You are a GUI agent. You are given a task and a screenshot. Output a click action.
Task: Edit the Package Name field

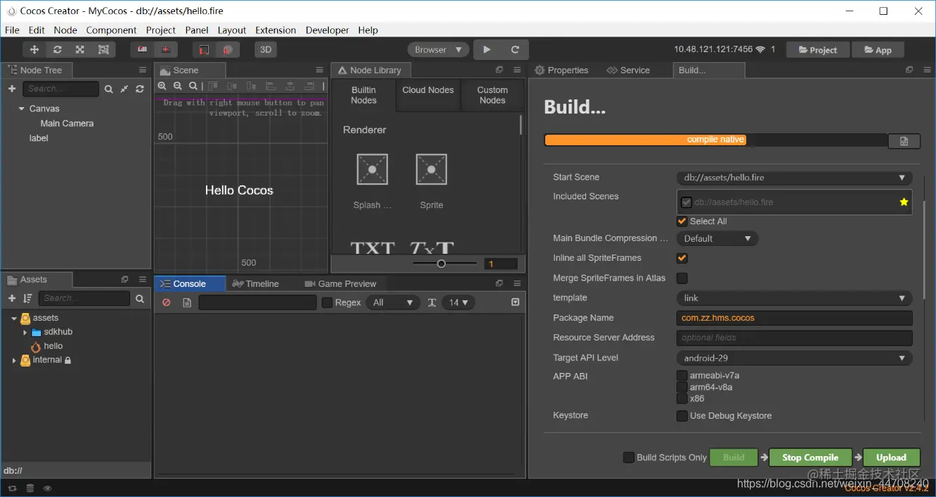click(x=794, y=318)
